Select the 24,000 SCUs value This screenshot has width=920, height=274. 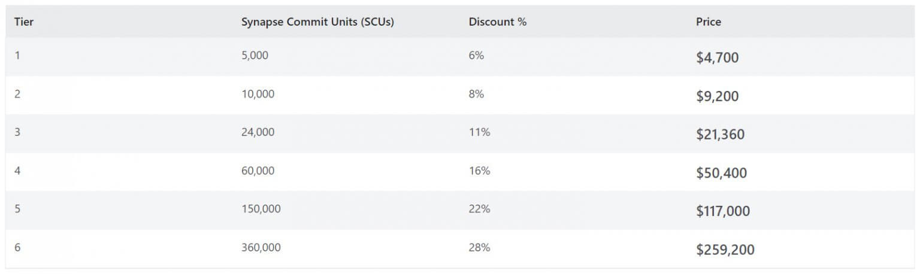(258, 132)
